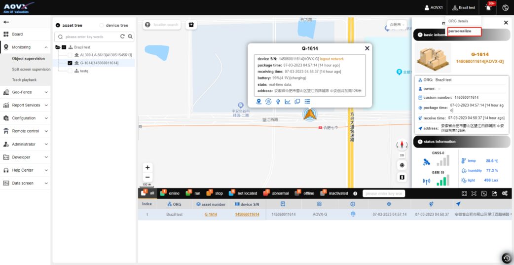Select personalize from the user menu
The height and width of the screenshot is (265, 514).
(x=460, y=31)
